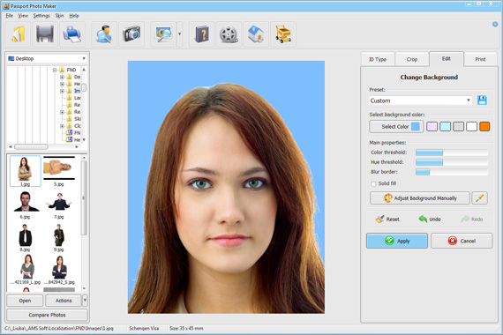Viewport: 503px width, 335px height.
Task: Click the Apply button
Action: [397, 241]
